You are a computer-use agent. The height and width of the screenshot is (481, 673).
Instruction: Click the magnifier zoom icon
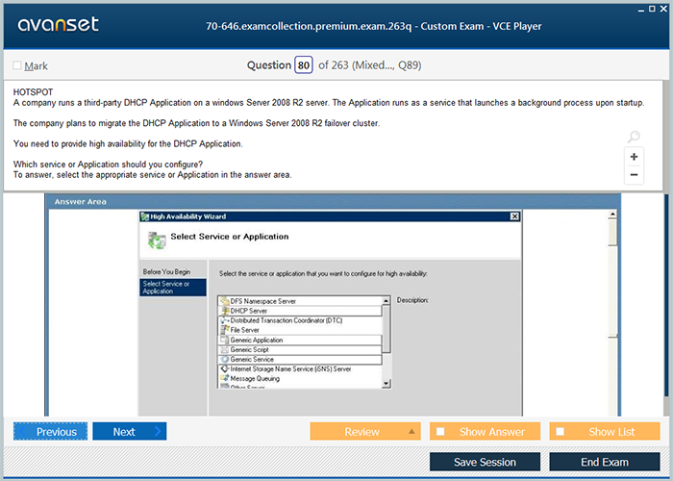pos(634,137)
